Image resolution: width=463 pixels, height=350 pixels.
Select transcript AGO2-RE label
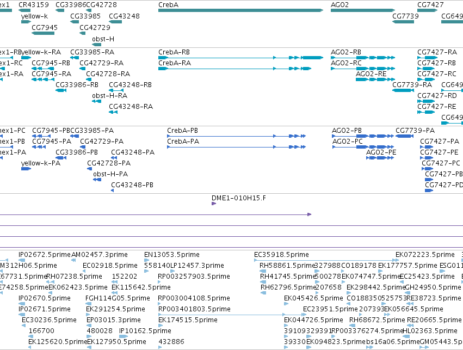371,74
